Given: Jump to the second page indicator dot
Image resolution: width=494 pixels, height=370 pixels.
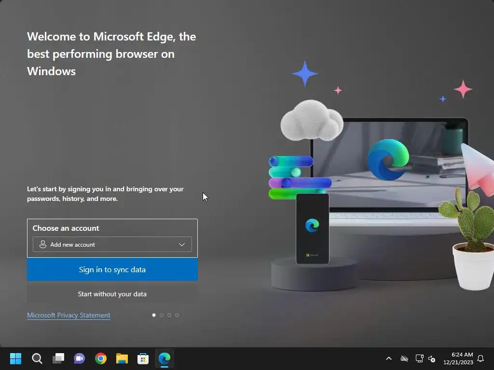Looking at the screenshot, I should click(162, 315).
